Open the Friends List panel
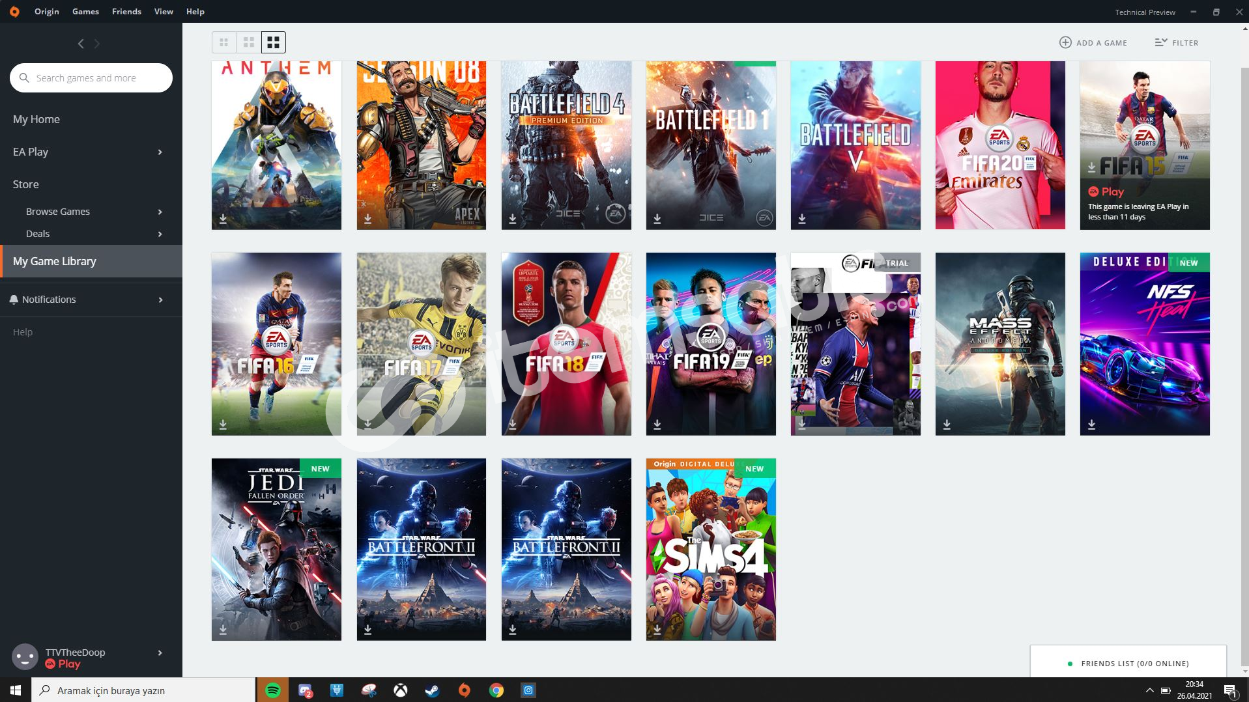 pyautogui.click(x=1128, y=663)
